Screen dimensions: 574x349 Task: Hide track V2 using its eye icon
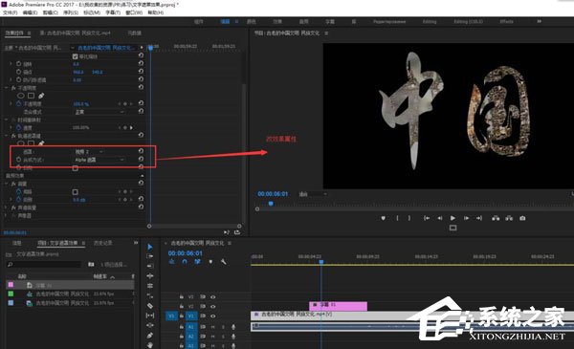(x=212, y=306)
